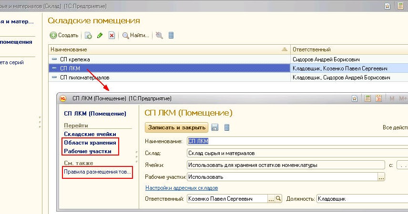Image resolution: width=408 pixels, height=214 pixels.
Task: Click cell Кладовщик, Сидоров Андрей Борисович
Action: [349, 78]
